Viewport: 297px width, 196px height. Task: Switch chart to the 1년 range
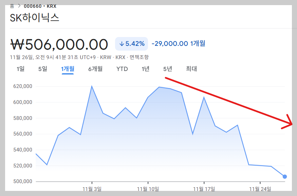coord(146,69)
